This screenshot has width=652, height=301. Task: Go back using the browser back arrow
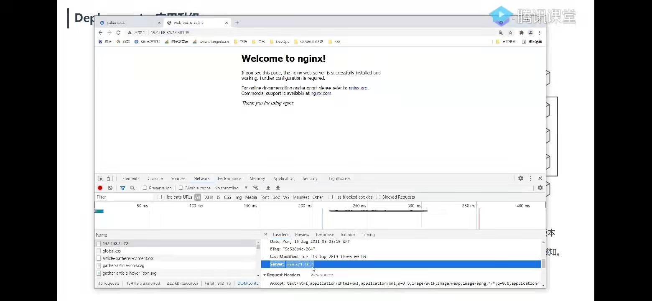(x=100, y=33)
